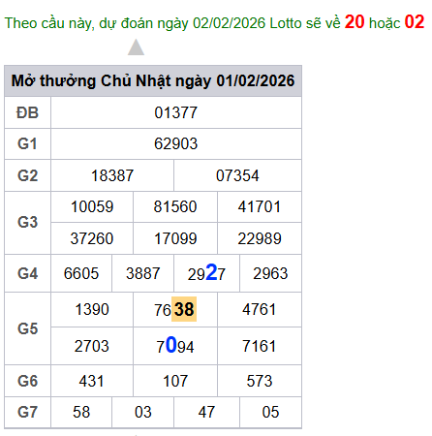This screenshot has height=436, width=432.
Task: Select G2 number 18387
Action: click(x=112, y=175)
